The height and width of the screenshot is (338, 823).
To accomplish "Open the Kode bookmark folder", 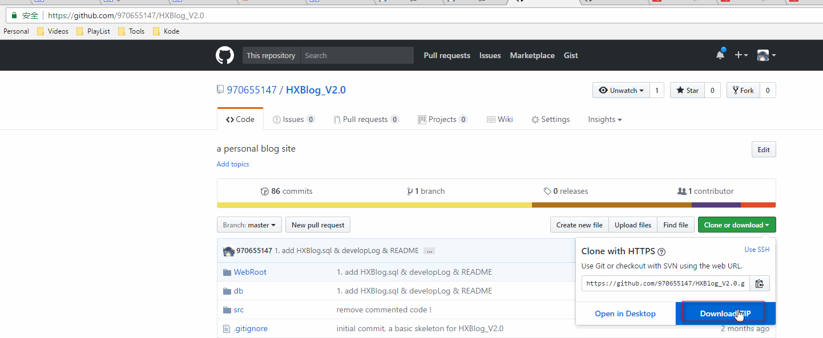I will pos(166,31).
